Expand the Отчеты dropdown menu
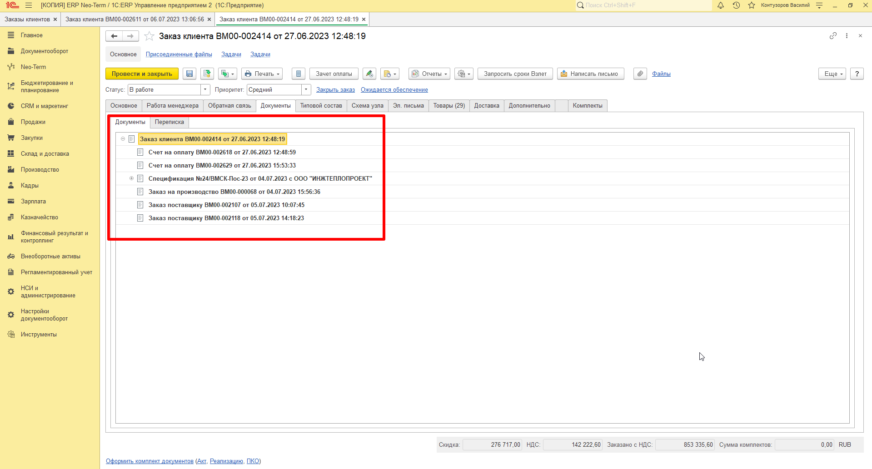The image size is (872, 469). tap(429, 74)
